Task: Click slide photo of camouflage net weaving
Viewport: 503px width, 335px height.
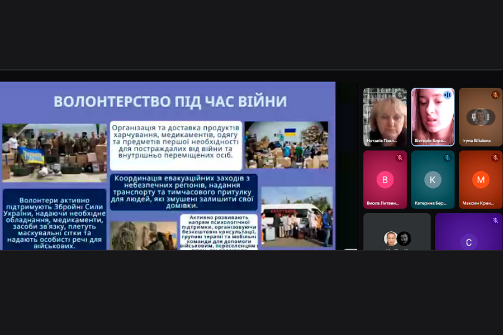Action: tap(144, 236)
